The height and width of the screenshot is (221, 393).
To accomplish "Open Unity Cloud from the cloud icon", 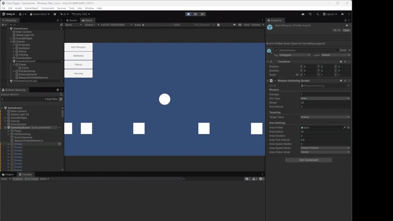I will tap(303, 14).
